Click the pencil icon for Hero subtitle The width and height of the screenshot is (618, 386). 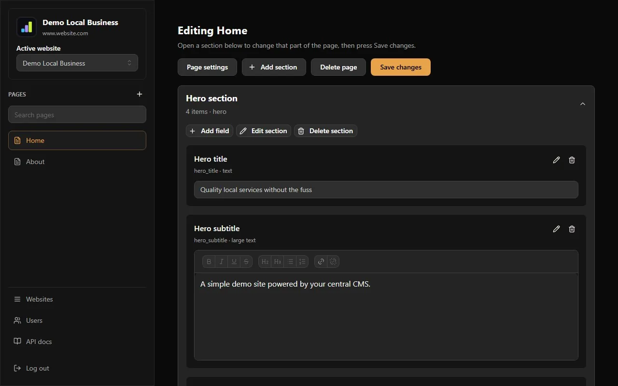coord(556,229)
